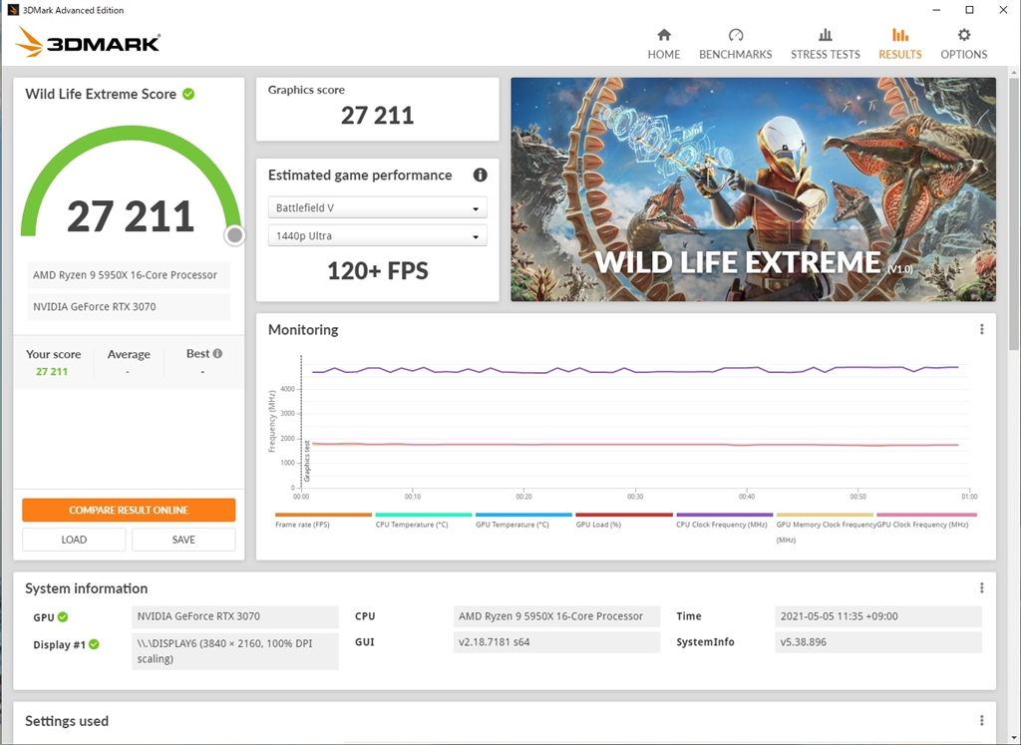Switch to the HOME tab label
Image resolution: width=1021 pixels, height=745 pixels.
click(663, 54)
